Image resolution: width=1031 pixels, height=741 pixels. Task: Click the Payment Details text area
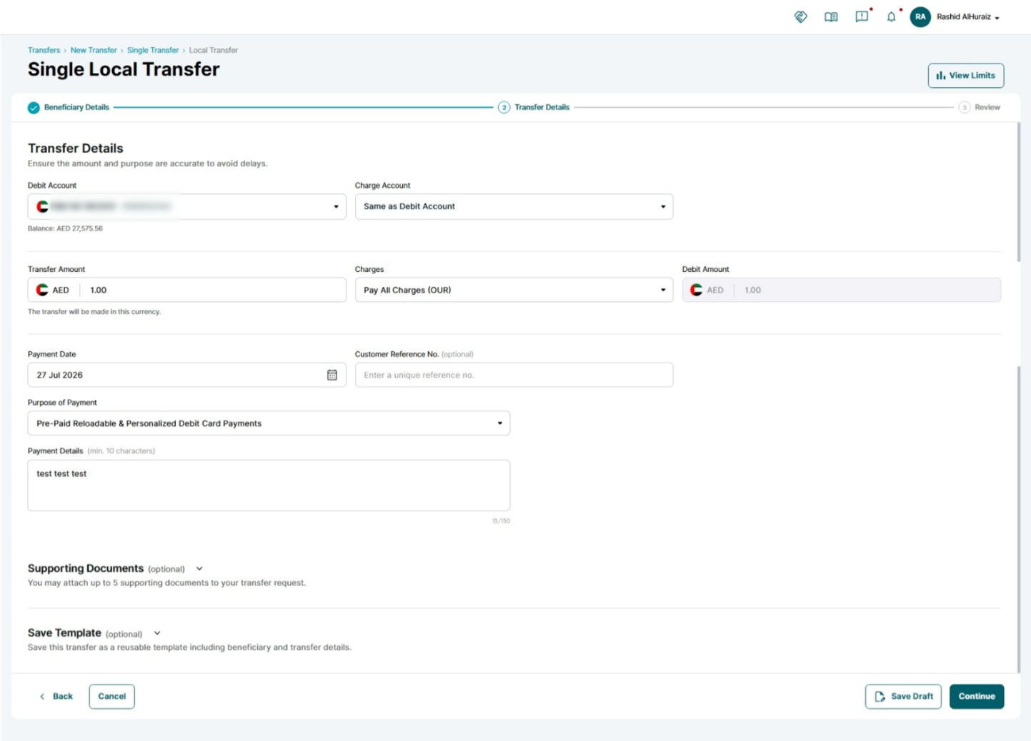point(269,485)
